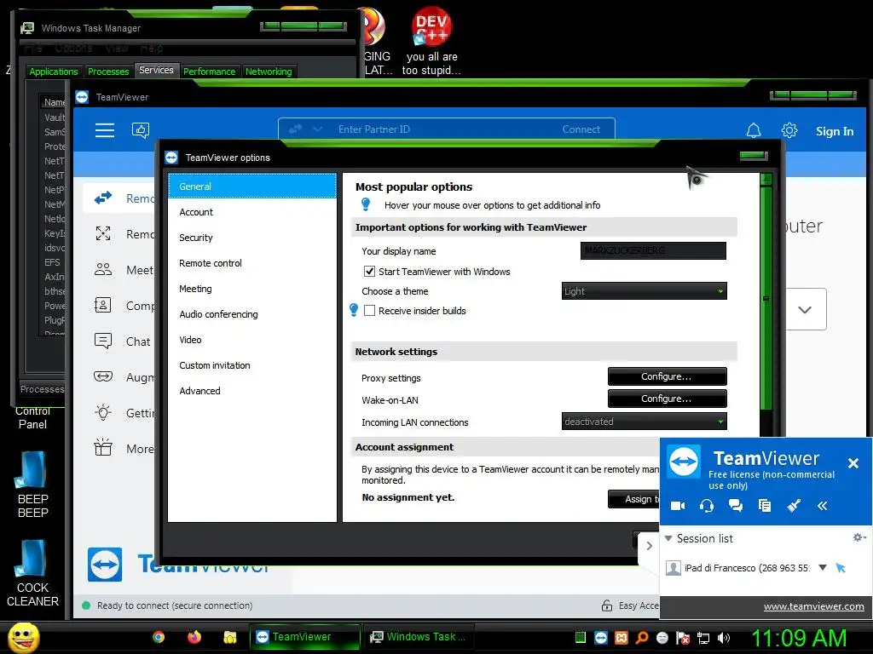The height and width of the screenshot is (654, 873).
Task: Open the Video options category
Action: tap(252, 340)
